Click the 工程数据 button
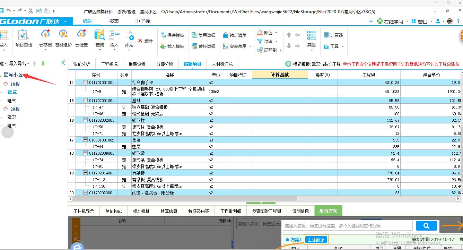This screenshot has height=250, width=463. (316, 240)
